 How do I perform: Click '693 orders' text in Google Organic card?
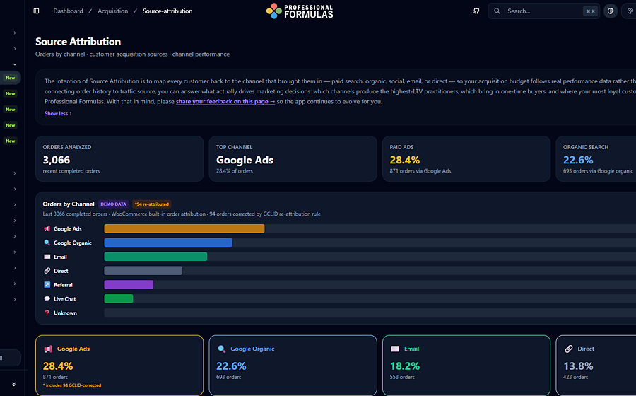[228, 378]
